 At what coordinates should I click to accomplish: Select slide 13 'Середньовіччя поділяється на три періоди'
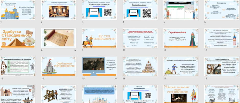tap(18, 66)
